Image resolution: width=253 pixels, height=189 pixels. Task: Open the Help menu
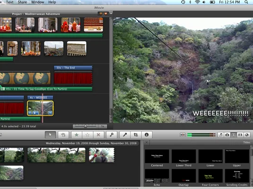tap(52, 2)
